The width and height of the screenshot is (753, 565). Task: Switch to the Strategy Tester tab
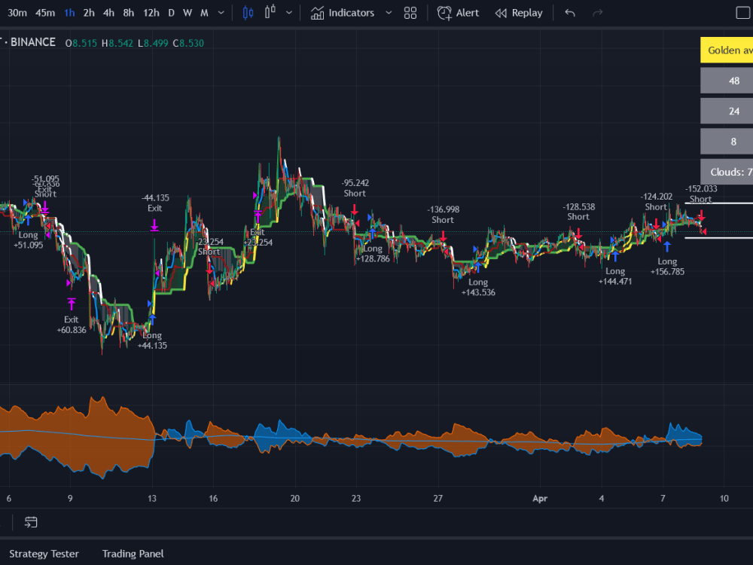click(43, 554)
